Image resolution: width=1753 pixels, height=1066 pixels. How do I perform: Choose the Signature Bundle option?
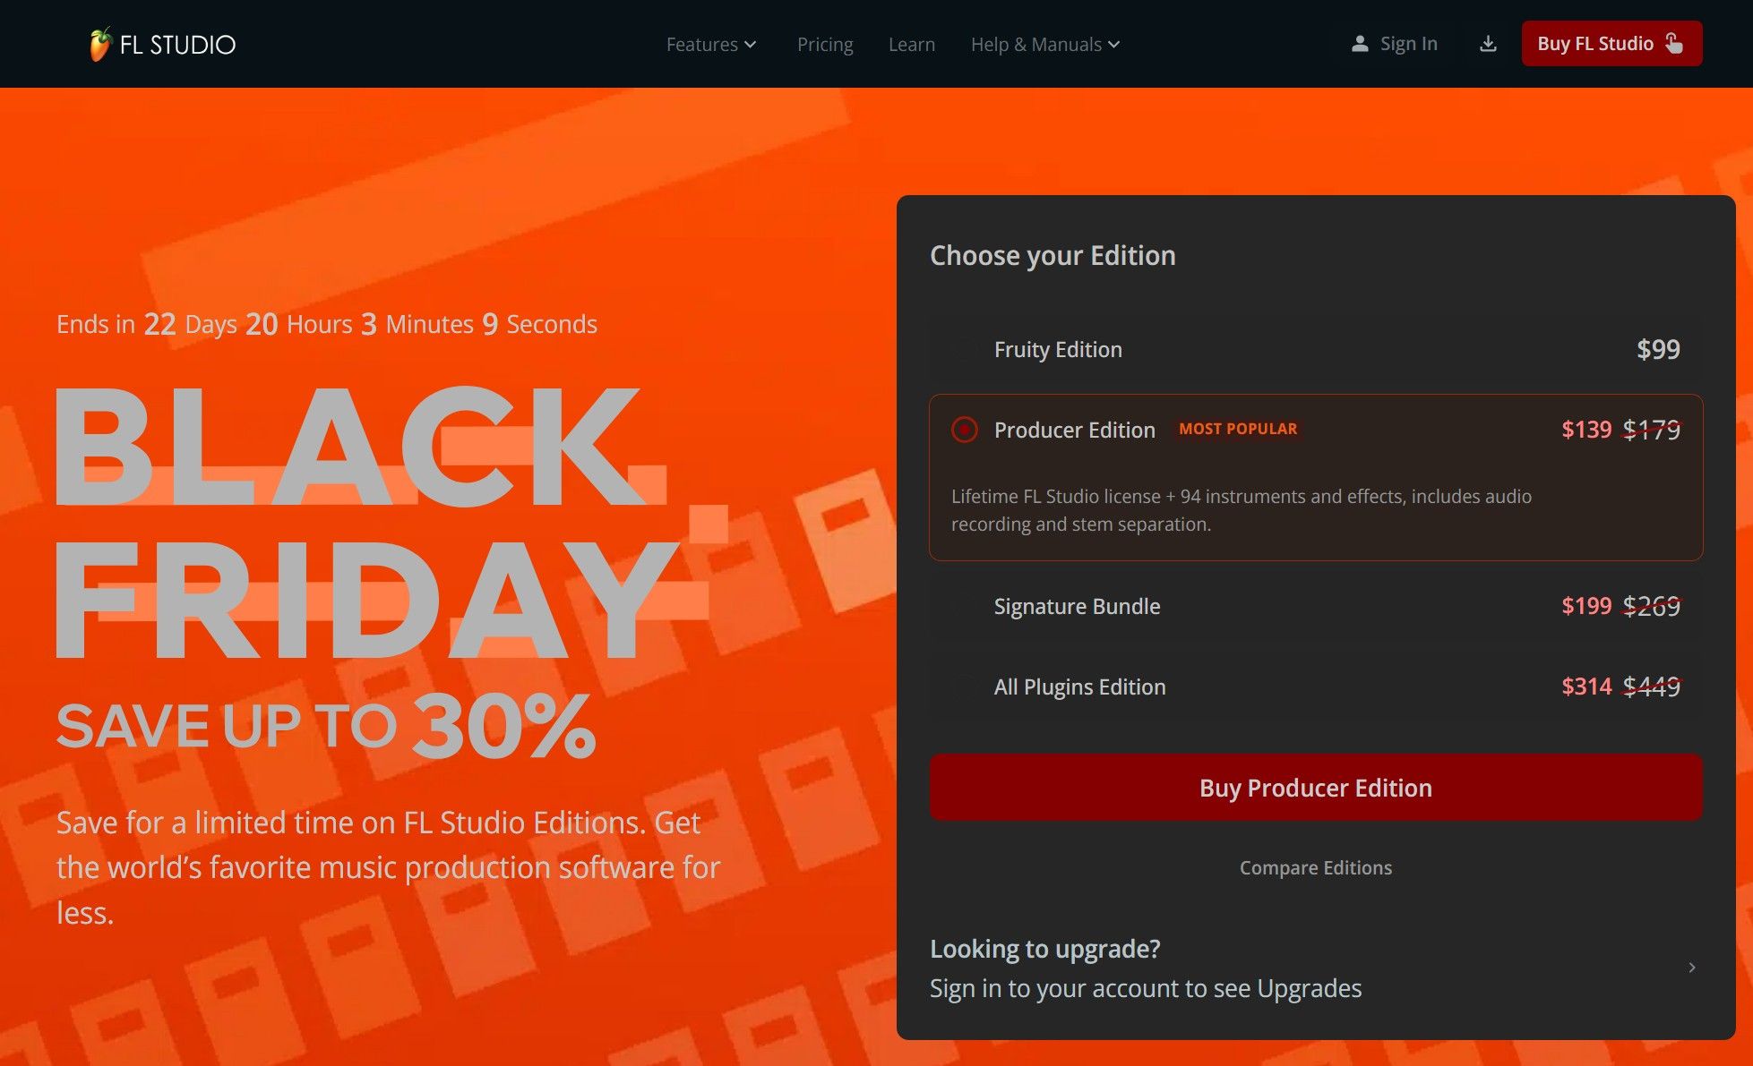pos(965,606)
